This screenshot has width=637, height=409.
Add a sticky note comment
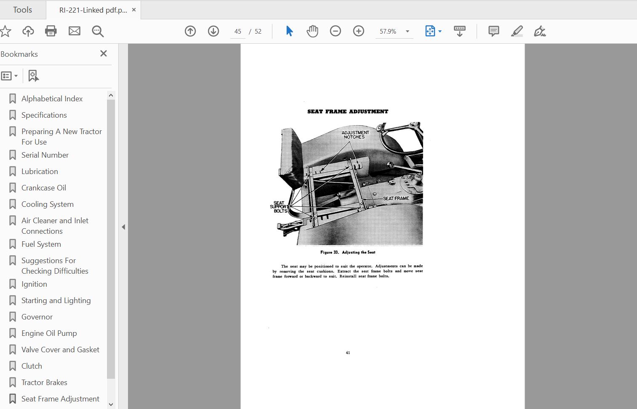494,31
